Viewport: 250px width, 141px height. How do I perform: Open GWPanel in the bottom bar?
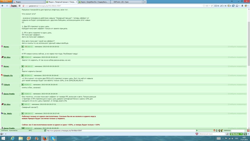[5, 130]
